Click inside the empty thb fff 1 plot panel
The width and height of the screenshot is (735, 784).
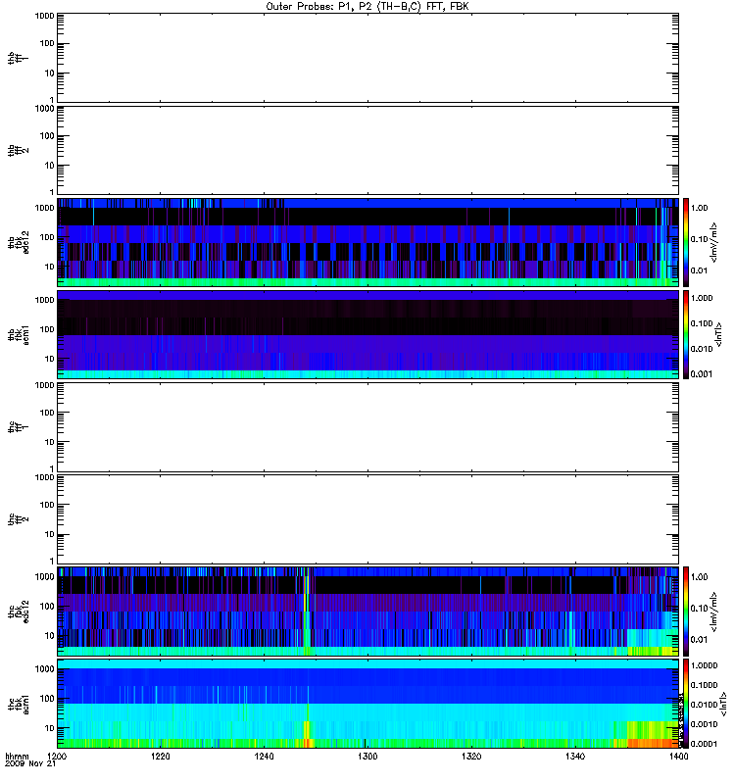367,58
